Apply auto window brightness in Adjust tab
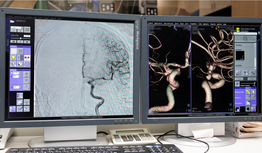The width and height of the screenshot is (262, 153). (x=27, y=74)
